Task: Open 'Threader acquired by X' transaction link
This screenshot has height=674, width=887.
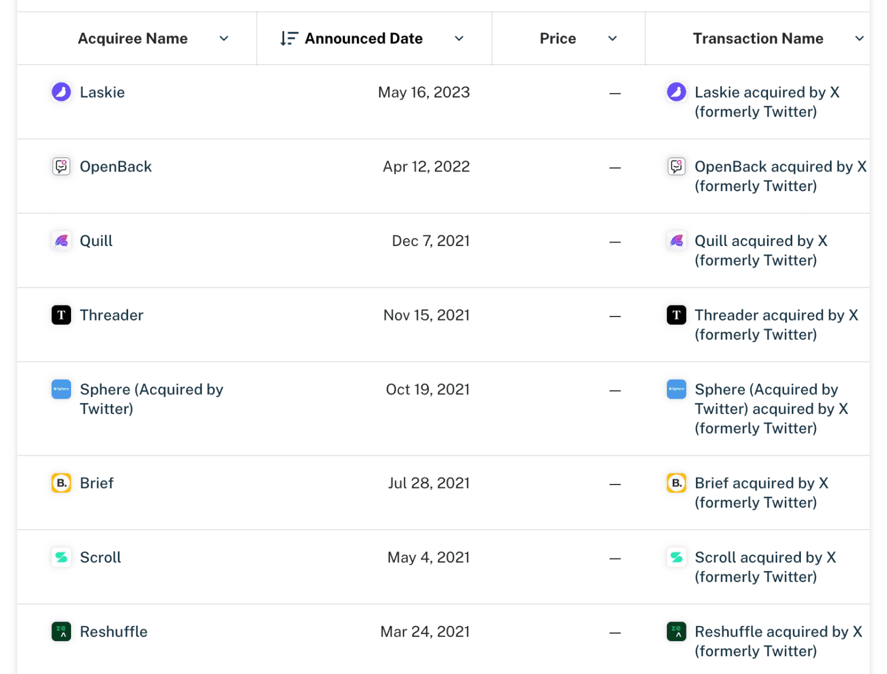Action: (x=777, y=325)
